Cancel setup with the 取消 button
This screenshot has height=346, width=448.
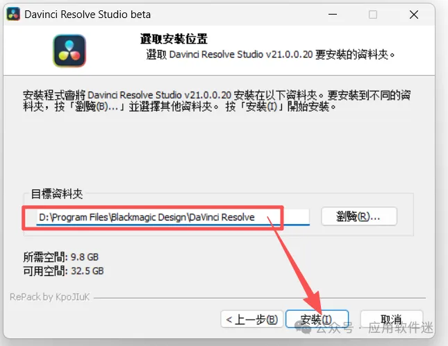(392, 319)
